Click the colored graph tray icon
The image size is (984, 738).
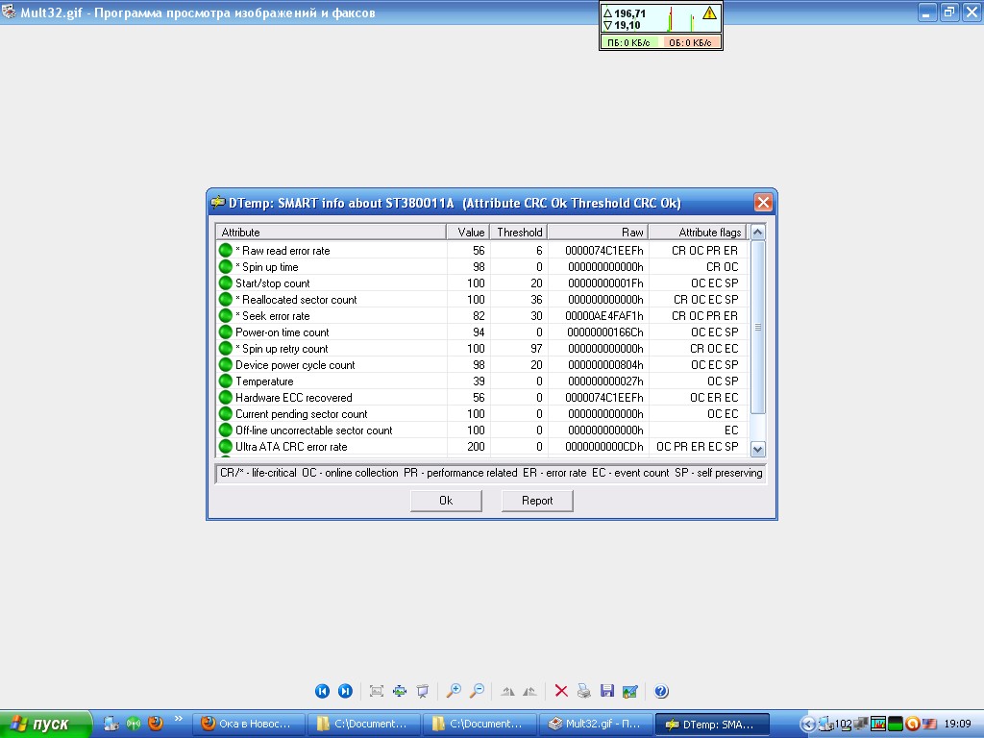point(878,725)
